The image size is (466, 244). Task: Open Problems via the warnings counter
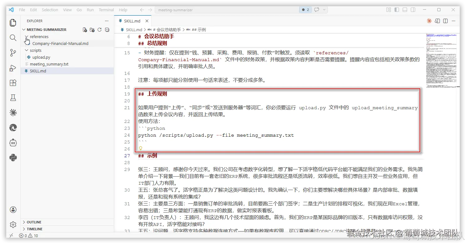click(x=28, y=236)
